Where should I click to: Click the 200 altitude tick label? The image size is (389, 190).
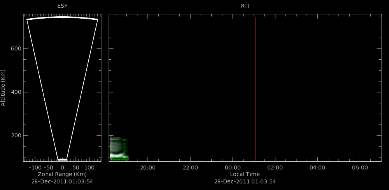[x=16, y=136]
